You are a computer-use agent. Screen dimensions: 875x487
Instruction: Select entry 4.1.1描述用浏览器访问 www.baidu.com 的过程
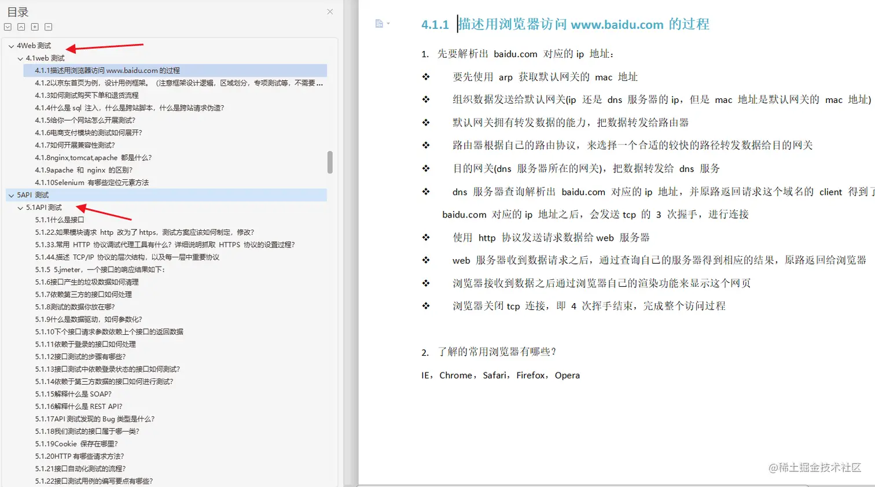tap(175, 71)
